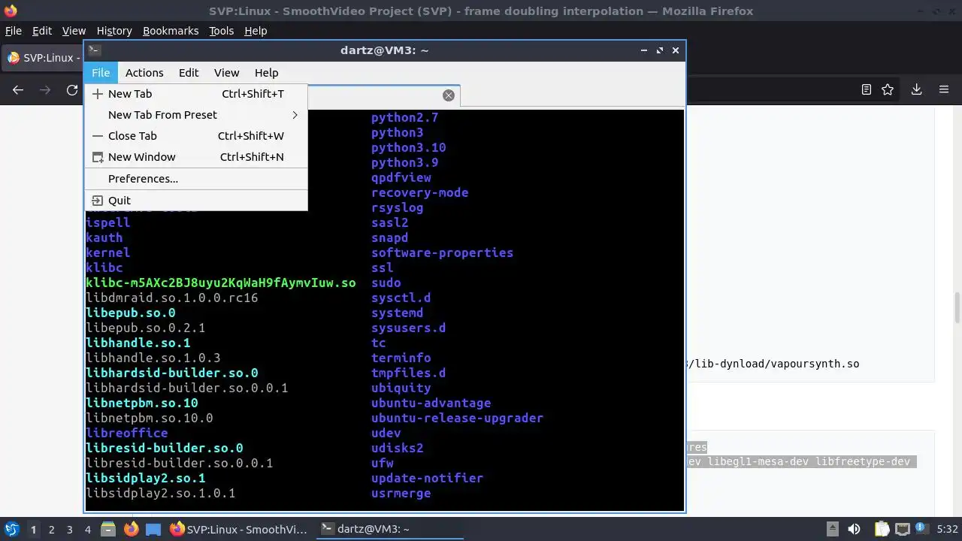Open the Actions menu in the terminal
This screenshot has height=541, width=962.
coord(144,73)
